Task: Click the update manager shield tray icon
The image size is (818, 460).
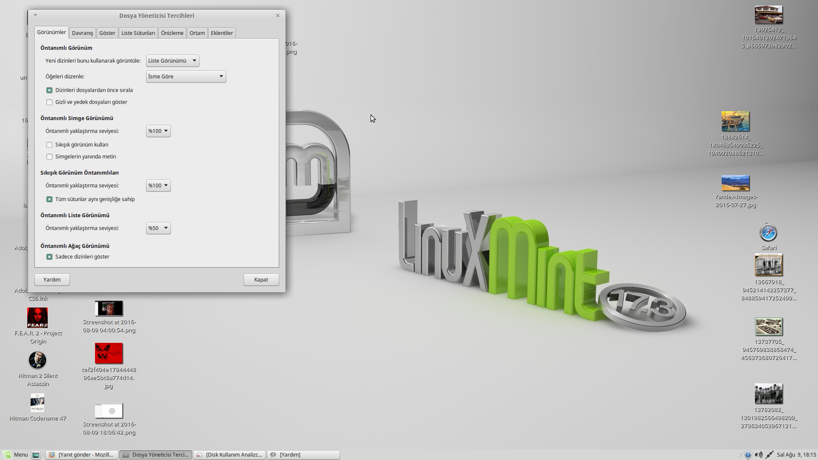Action: [x=748, y=455]
